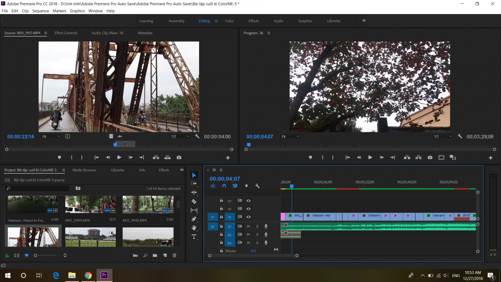Viewport: 501px width, 282px height.
Task: Add a marker in the timeline panel
Action: coord(246,186)
